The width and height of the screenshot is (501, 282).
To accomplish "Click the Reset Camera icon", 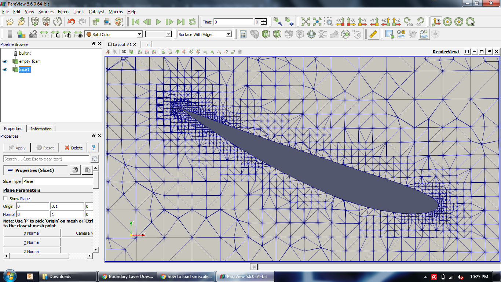I will coord(306,22).
